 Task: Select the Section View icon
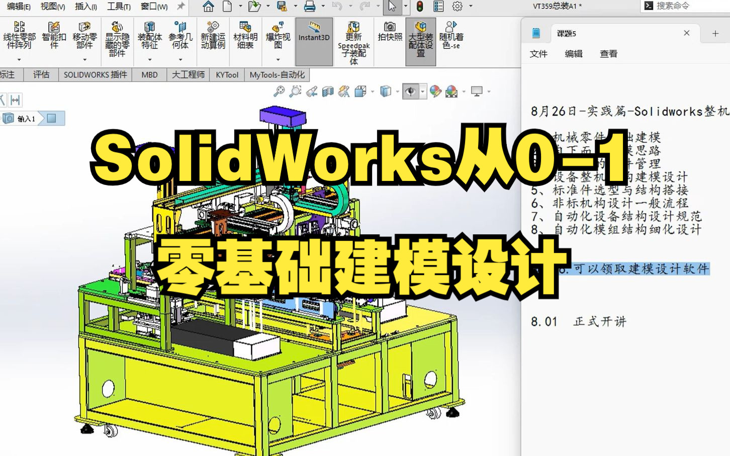328,91
